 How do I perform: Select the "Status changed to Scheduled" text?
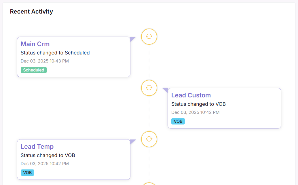tap(55, 53)
